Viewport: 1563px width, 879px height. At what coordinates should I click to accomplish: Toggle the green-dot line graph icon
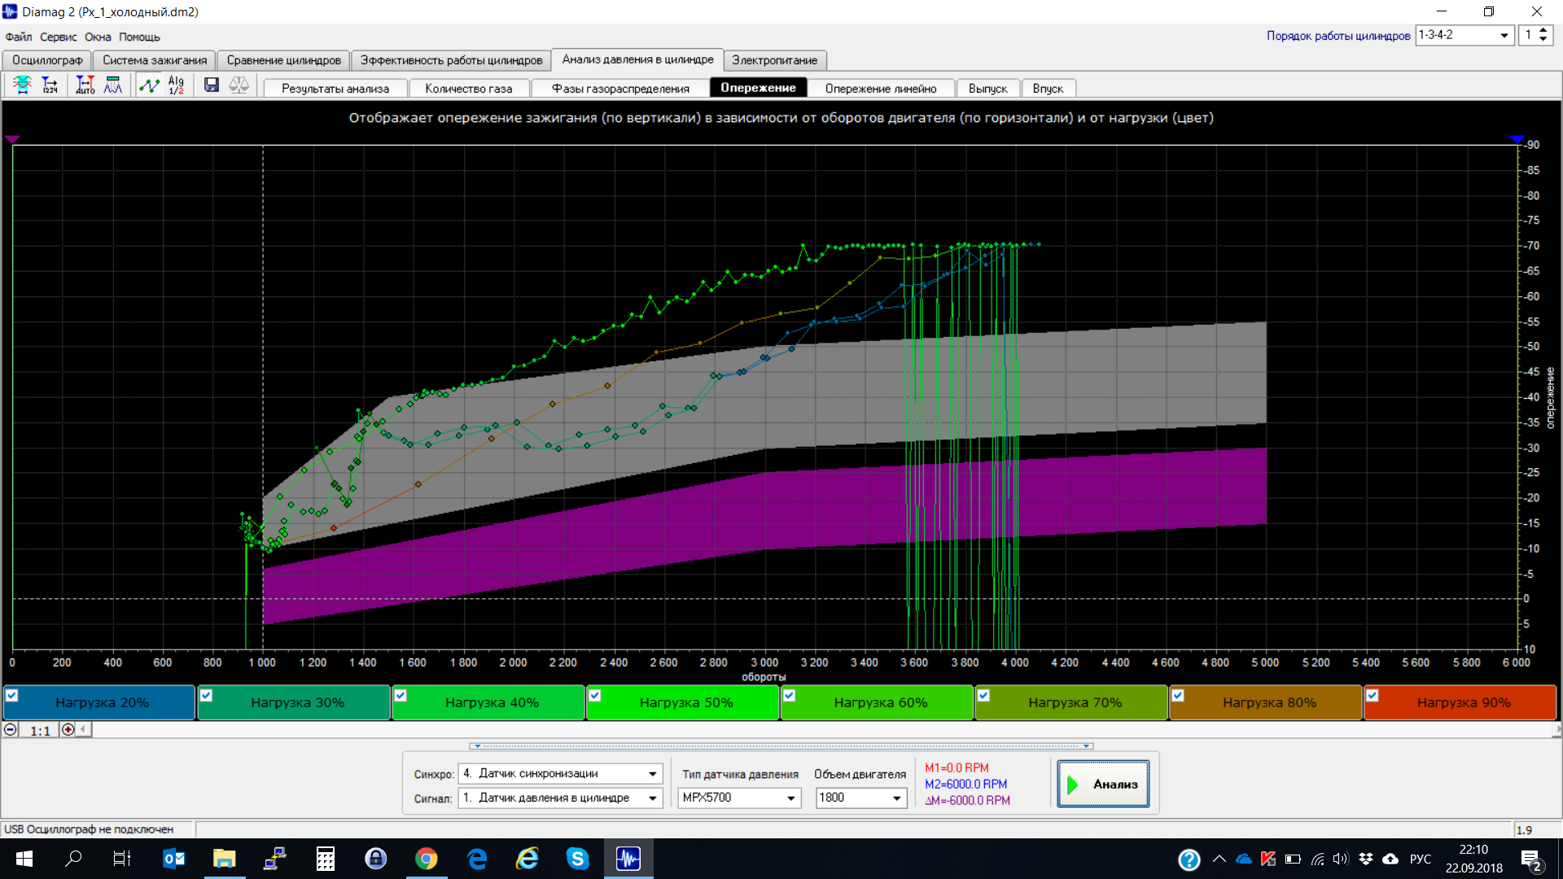149,85
